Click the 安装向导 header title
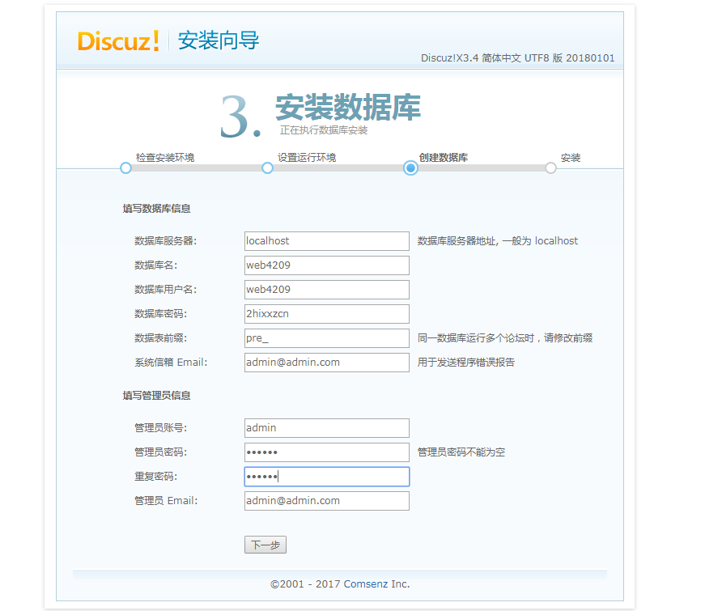Image resolution: width=701 pixels, height=611 pixels. (x=219, y=41)
